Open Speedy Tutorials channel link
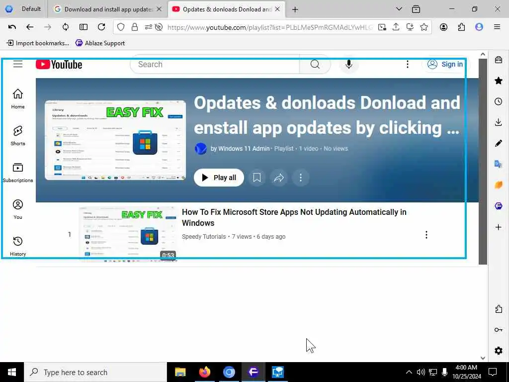The width and height of the screenshot is (509, 382). click(203, 236)
